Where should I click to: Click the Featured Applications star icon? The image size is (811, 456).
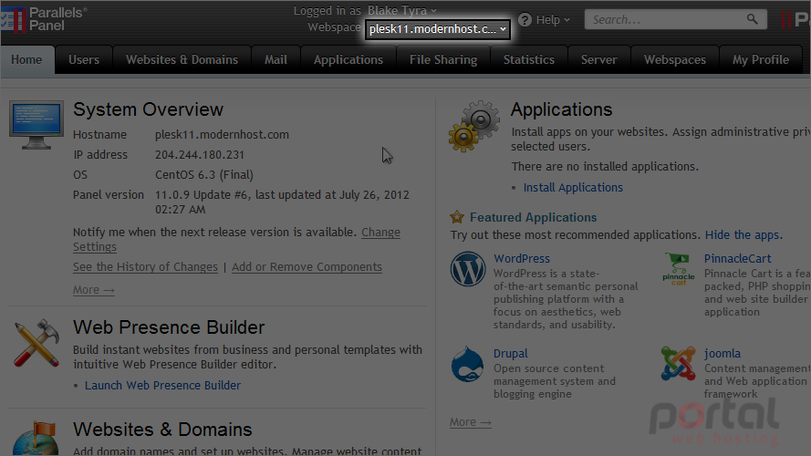tap(457, 217)
